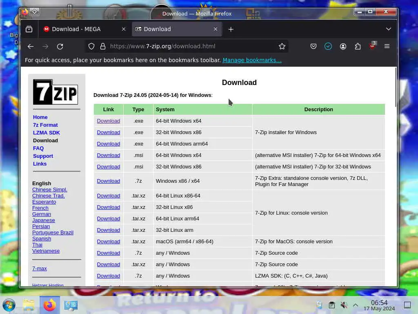Switch to Download - MEGA tab
The width and height of the screenshot is (418, 314).
[x=84, y=29]
